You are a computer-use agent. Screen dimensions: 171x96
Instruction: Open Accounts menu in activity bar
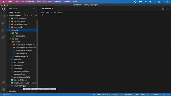pyautogui.click(x=3, y=82)
